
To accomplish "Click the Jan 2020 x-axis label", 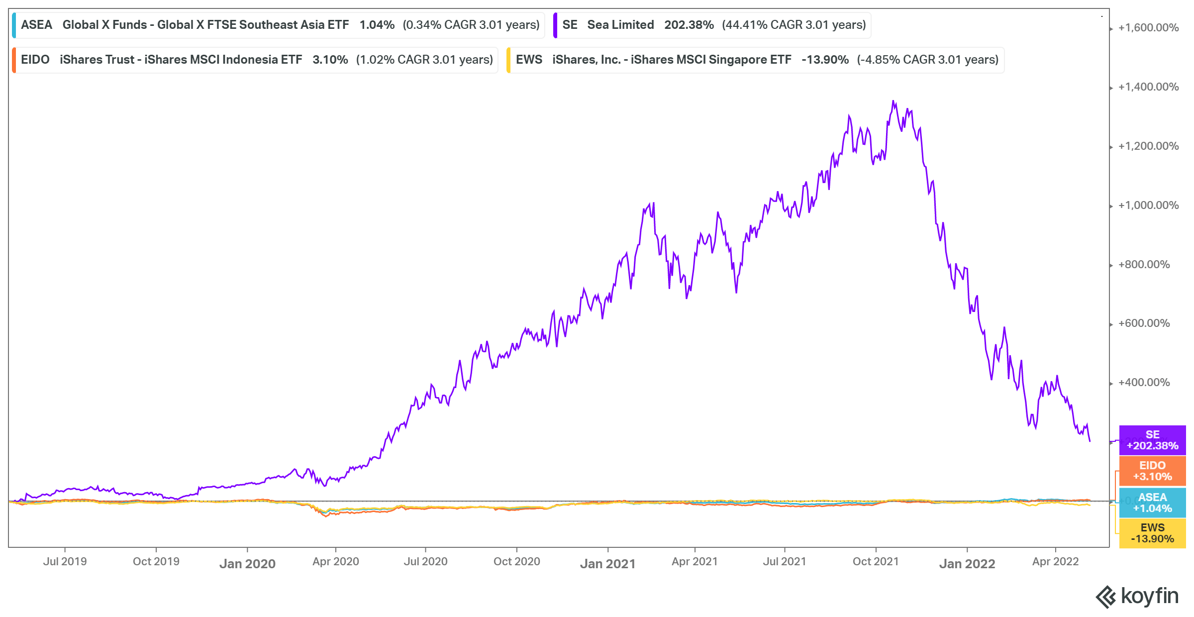I will click(x=247, y=564).
